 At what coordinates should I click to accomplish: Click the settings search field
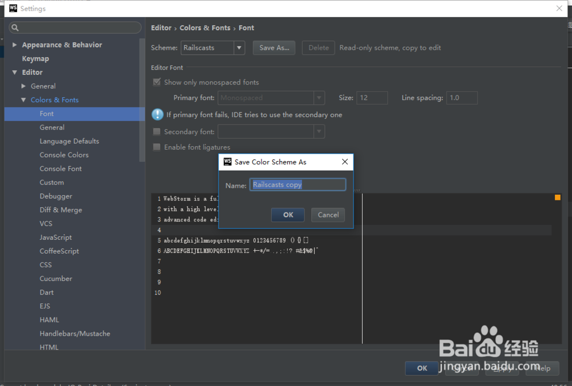coord(75,27)
